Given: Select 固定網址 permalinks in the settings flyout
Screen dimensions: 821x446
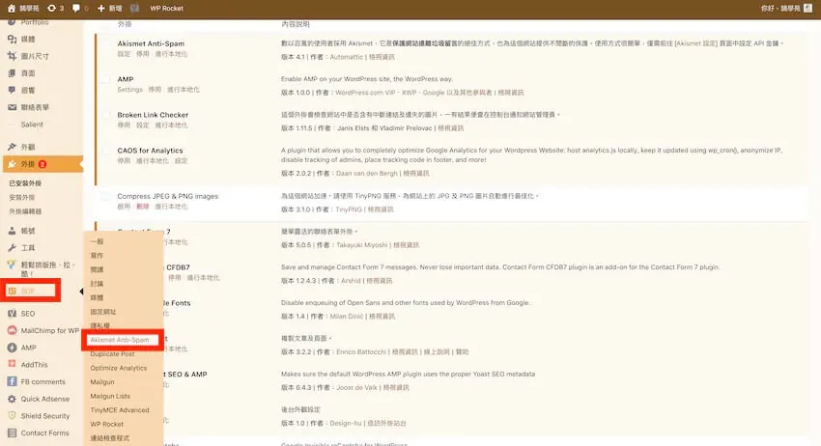Looking at the screenshot, I should coord(103,312).
